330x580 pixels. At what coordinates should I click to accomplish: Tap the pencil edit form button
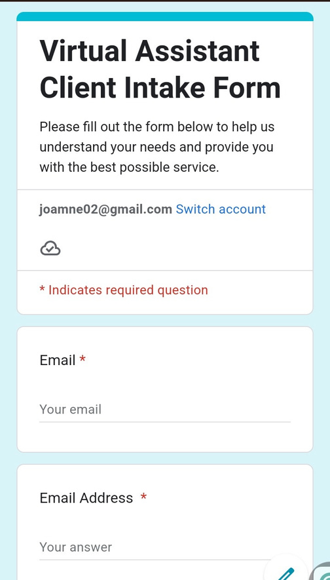click(x=285, y=570)
